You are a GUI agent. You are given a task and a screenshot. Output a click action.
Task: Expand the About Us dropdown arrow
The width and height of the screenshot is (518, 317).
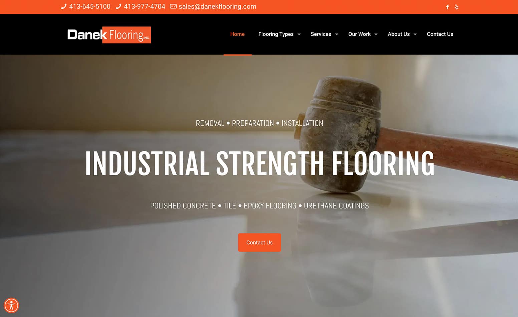coord(415,34)
